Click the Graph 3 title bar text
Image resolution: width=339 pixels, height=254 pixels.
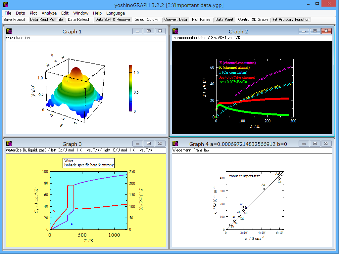pos(72,144)
